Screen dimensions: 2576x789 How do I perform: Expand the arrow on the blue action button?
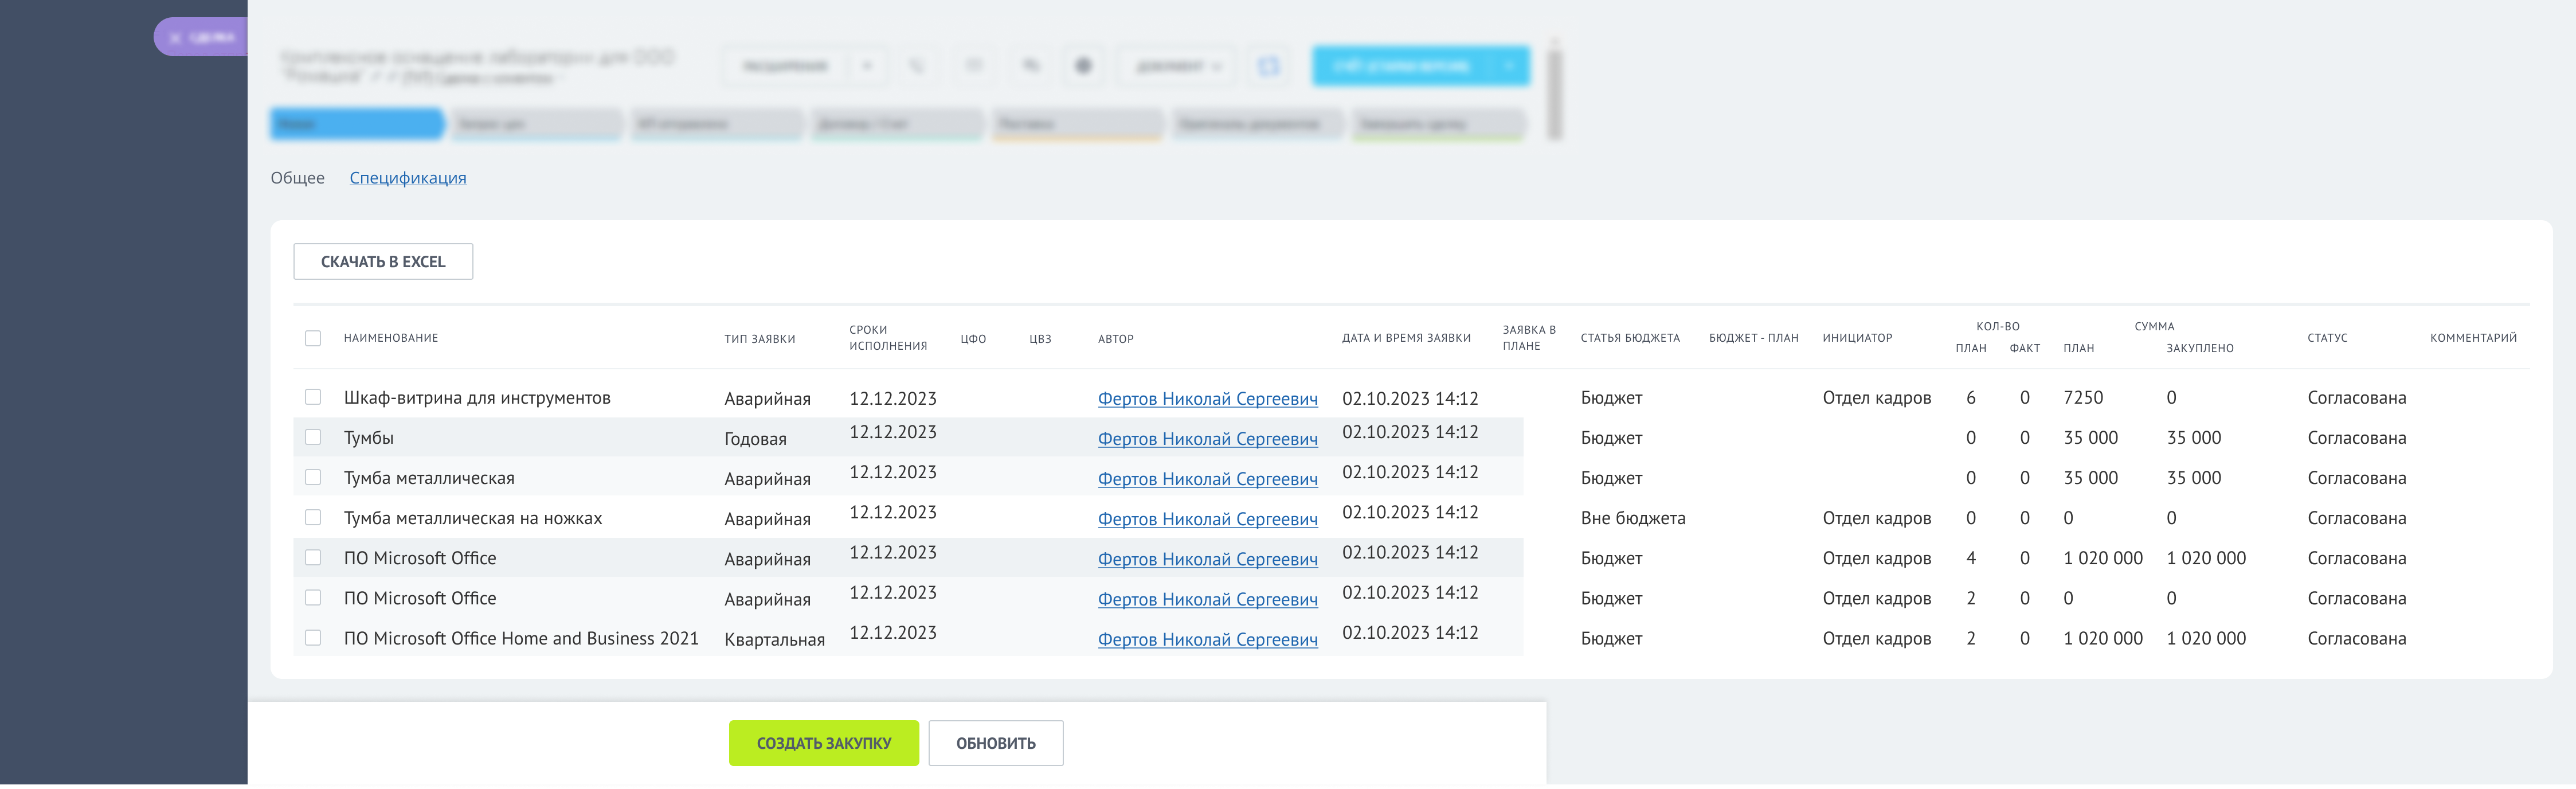coord(1509,66)
